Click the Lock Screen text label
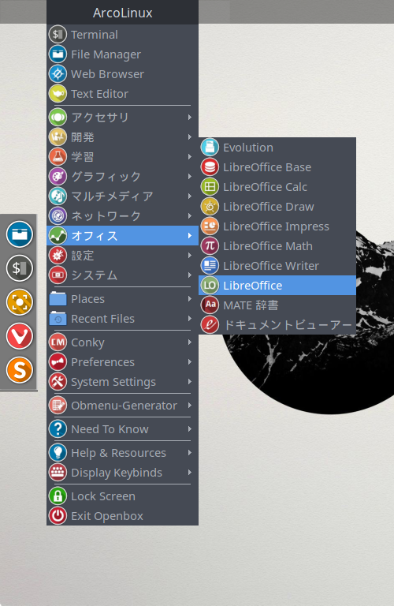 coord(103,496)
